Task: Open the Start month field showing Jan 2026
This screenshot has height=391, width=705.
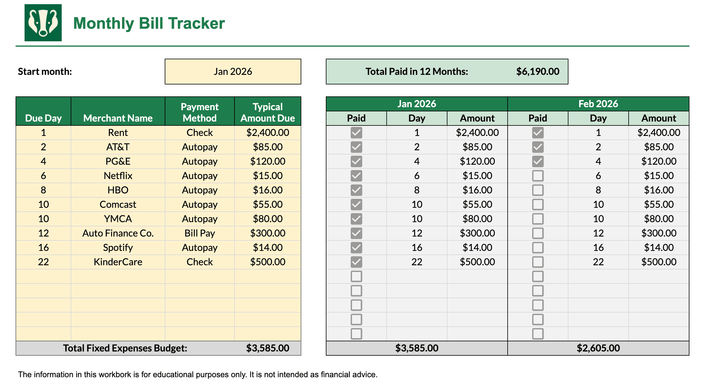Action: [x=232, y=71]
